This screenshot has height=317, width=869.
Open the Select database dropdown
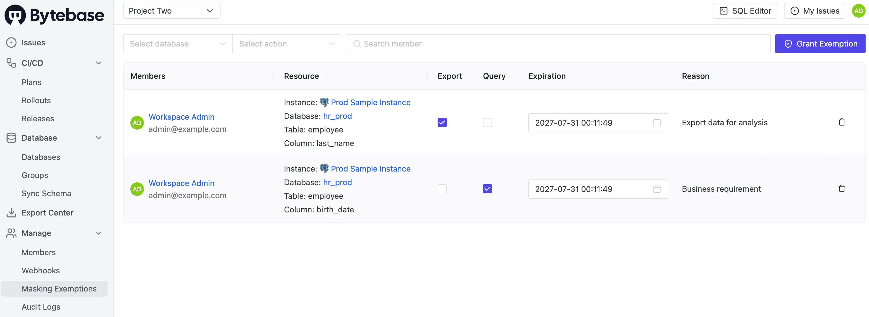pos(177,44)
